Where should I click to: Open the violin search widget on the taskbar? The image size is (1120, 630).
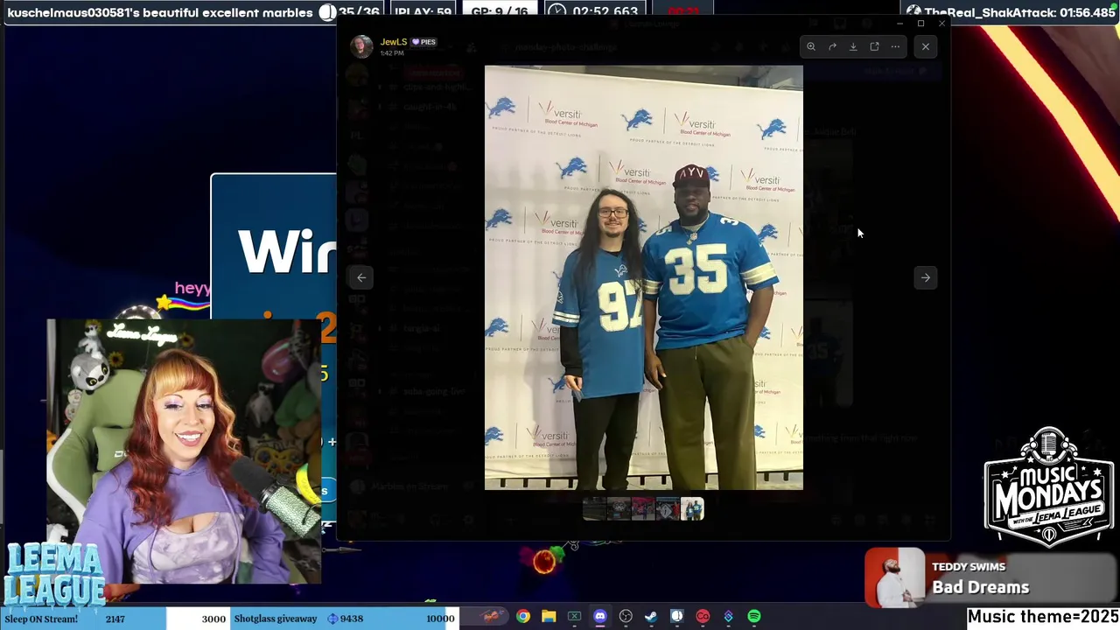493,617
